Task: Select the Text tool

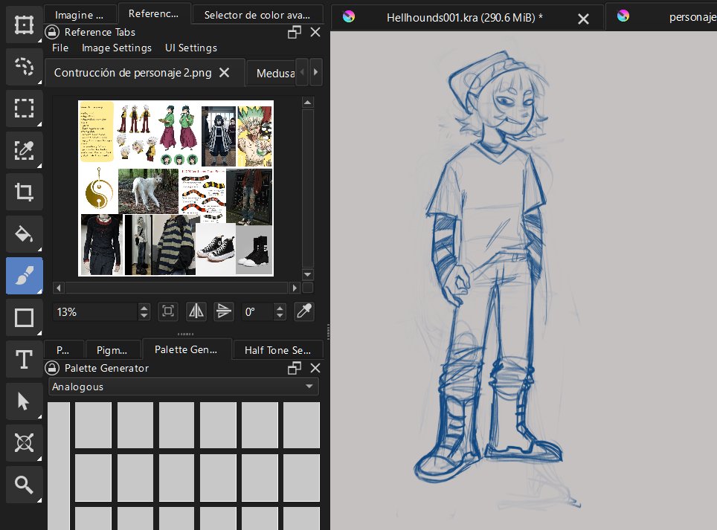Action: pyautogui.click(x=25, y=359)
